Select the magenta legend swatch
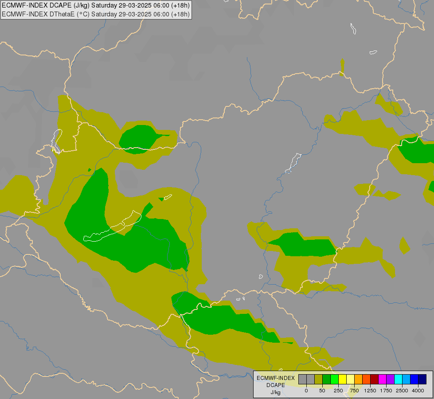Image resolution: width=434 pixels, height=399 pixels. tap(383, 379)
